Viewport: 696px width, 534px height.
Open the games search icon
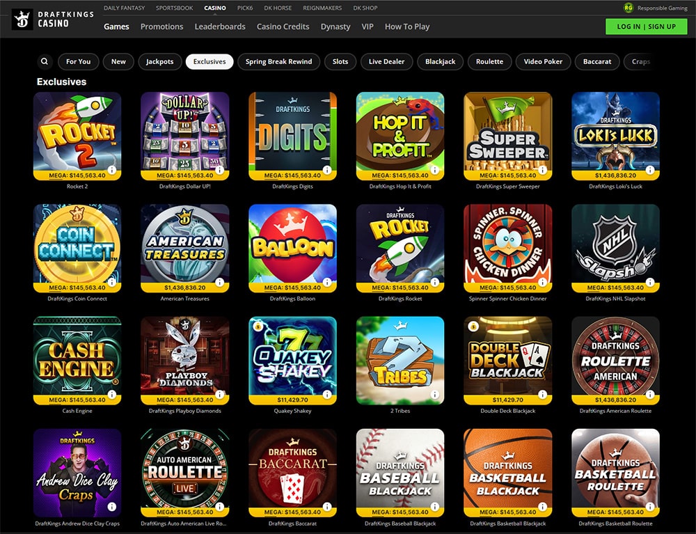[45, 61]
